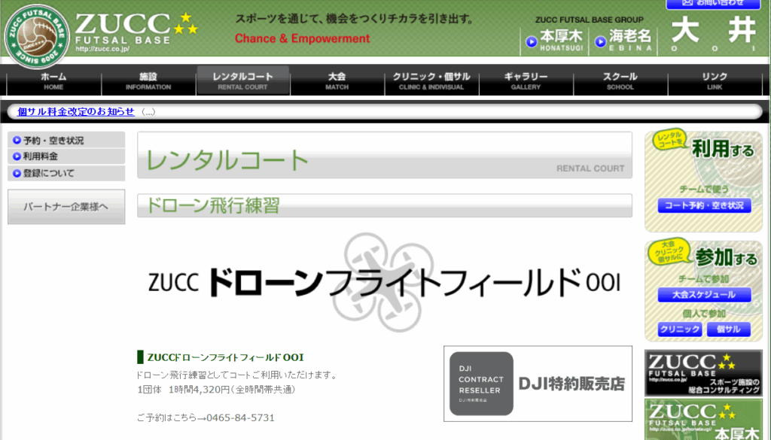Click the パートナー企業様へ panel
This screenshot has width=771, height=440.
click(x=66, y=206)
